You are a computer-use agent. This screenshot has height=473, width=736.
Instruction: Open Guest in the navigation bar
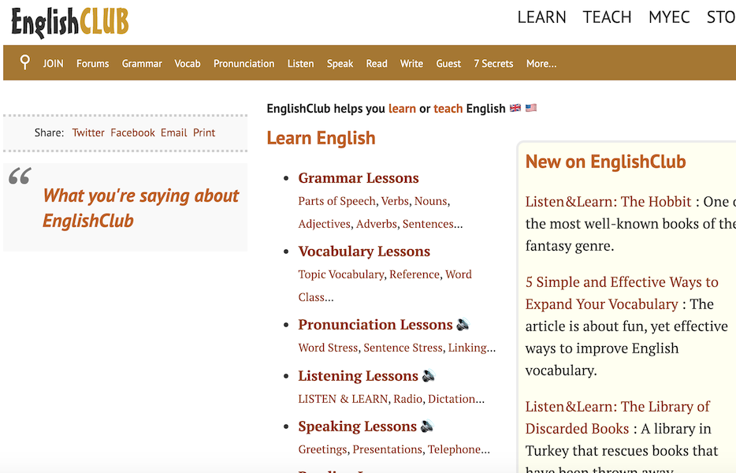click(448, 63)
